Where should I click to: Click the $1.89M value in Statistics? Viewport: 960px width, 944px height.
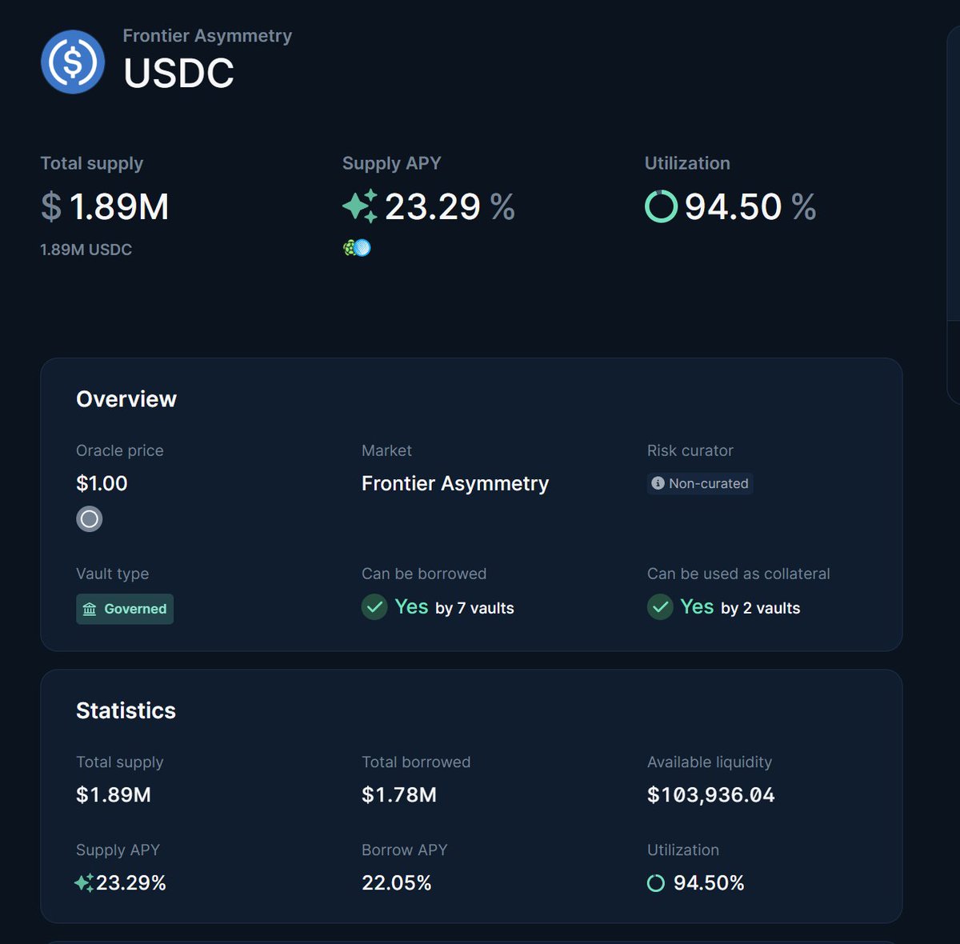click(114, 794)
